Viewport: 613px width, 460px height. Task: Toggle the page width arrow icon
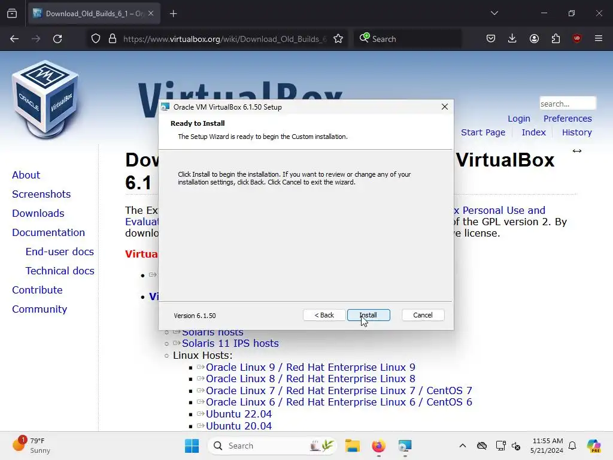coord(576,151)
